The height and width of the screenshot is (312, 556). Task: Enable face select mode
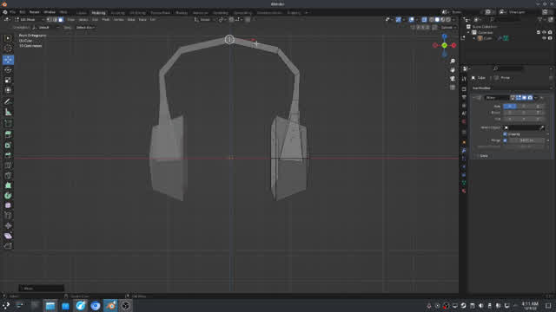[61, 20]
